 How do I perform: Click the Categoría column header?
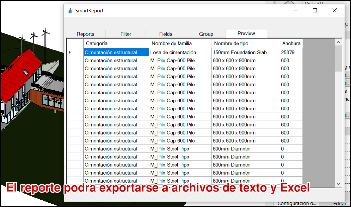116,43
